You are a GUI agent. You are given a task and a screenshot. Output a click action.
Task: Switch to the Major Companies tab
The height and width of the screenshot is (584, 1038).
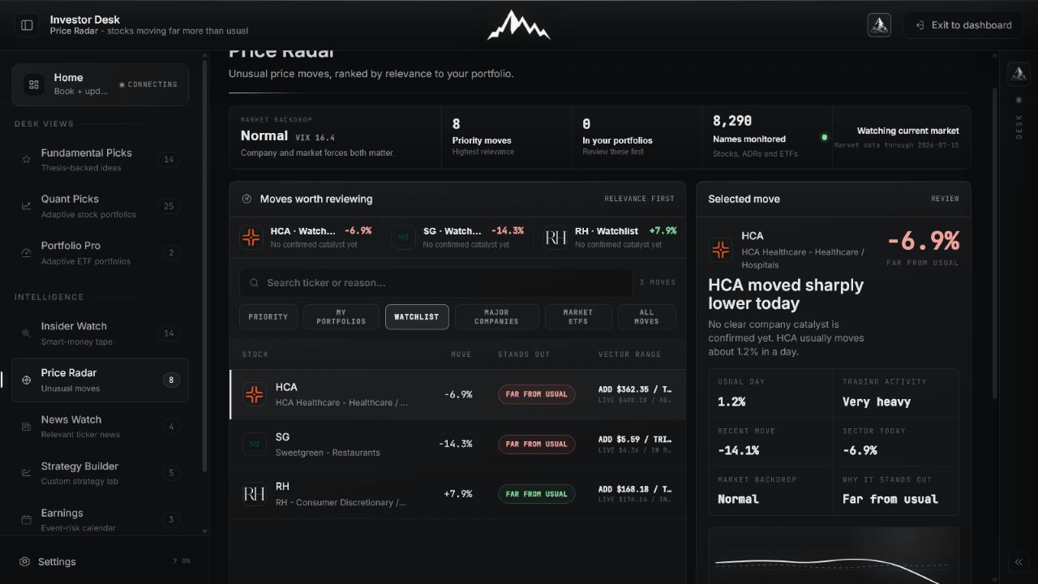(496, 317)
